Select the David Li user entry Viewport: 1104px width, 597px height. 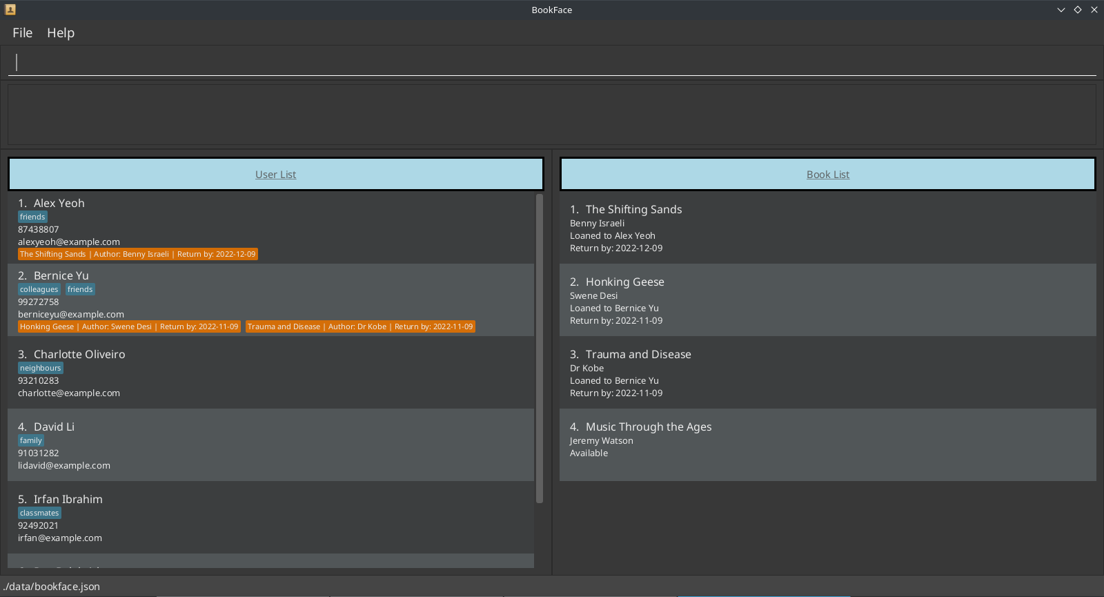[x=270, y=444]
